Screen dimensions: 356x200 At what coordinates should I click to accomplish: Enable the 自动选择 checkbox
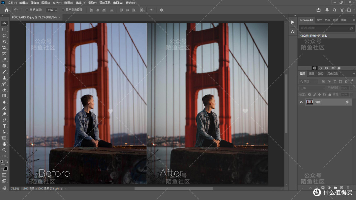(27, 10)
